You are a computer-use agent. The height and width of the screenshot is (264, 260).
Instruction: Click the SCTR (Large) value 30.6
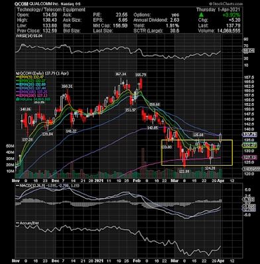175,30
